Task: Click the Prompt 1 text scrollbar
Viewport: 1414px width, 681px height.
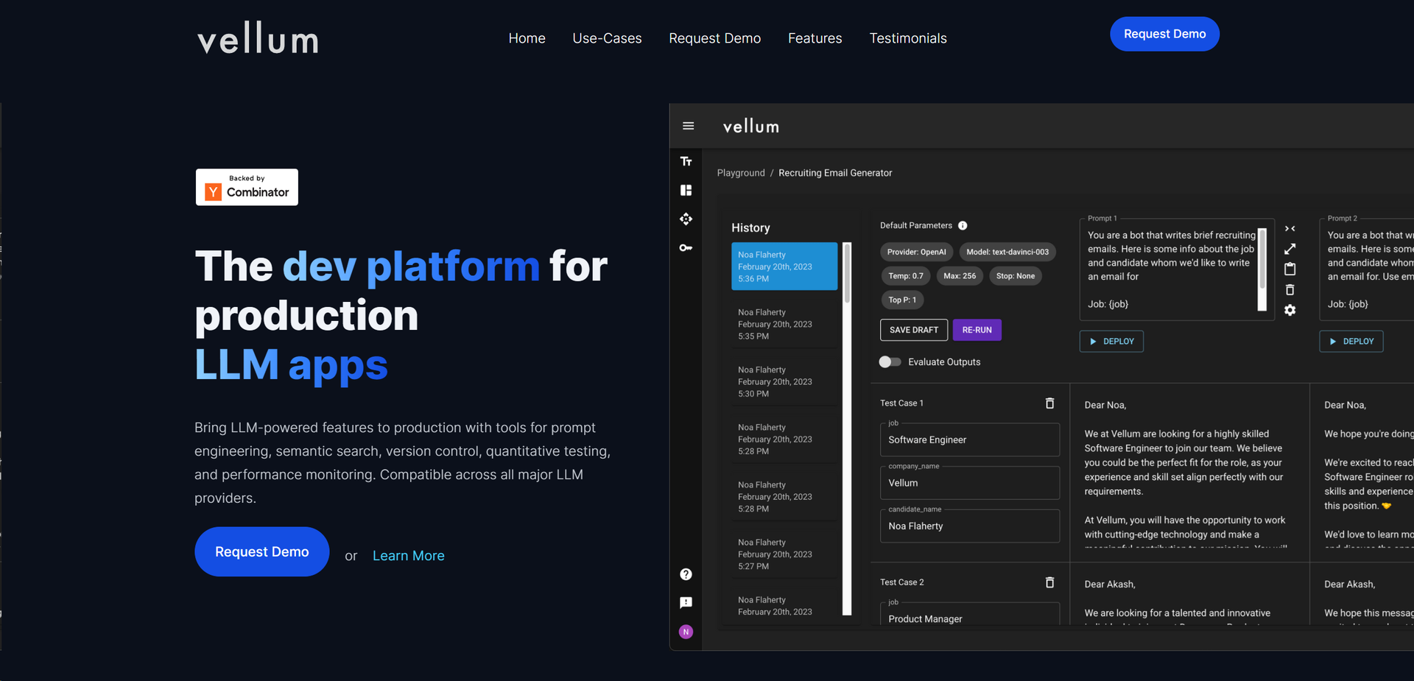Action: (1262, 269)
